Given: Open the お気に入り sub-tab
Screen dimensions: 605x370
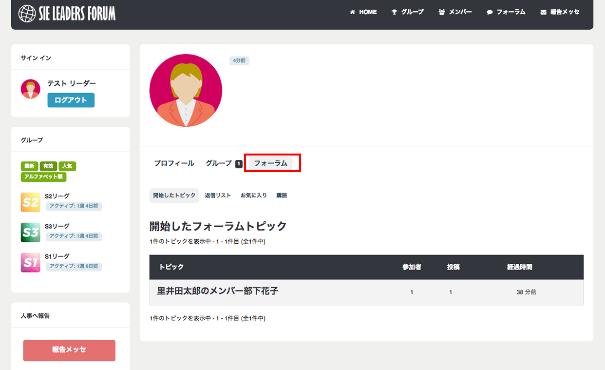Looking at the screenshot, I should [x=253, y=195].
